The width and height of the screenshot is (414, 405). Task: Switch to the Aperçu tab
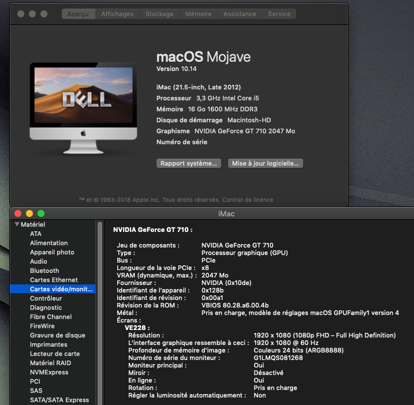[78, 14]
